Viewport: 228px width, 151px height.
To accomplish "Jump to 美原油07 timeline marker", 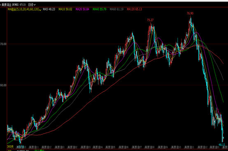I will point(137,147).
